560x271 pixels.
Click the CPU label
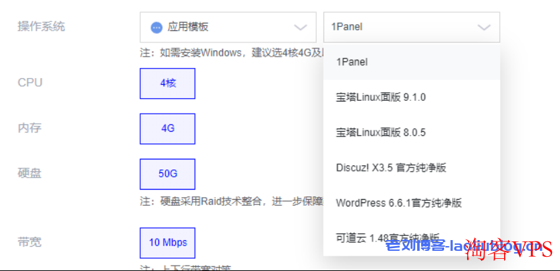tap(30, 83)
